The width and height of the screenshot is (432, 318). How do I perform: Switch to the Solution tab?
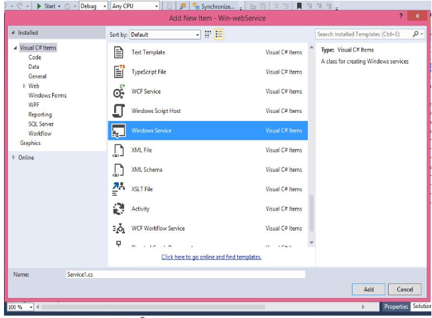tap(421, 306)
